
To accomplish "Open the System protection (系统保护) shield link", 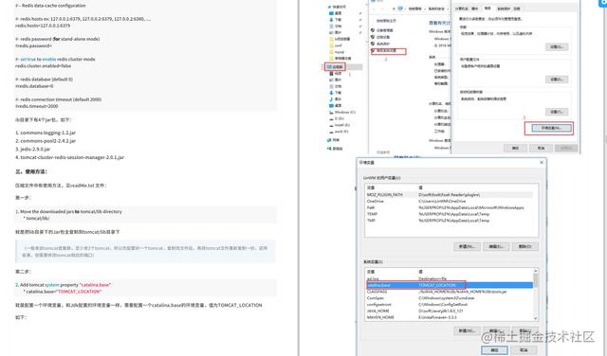I will pyautogui.click(x=379, y=44).
